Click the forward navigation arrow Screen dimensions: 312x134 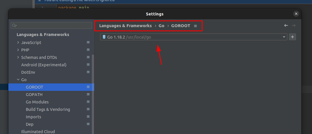pyautogui.click(x=294, y=25)
